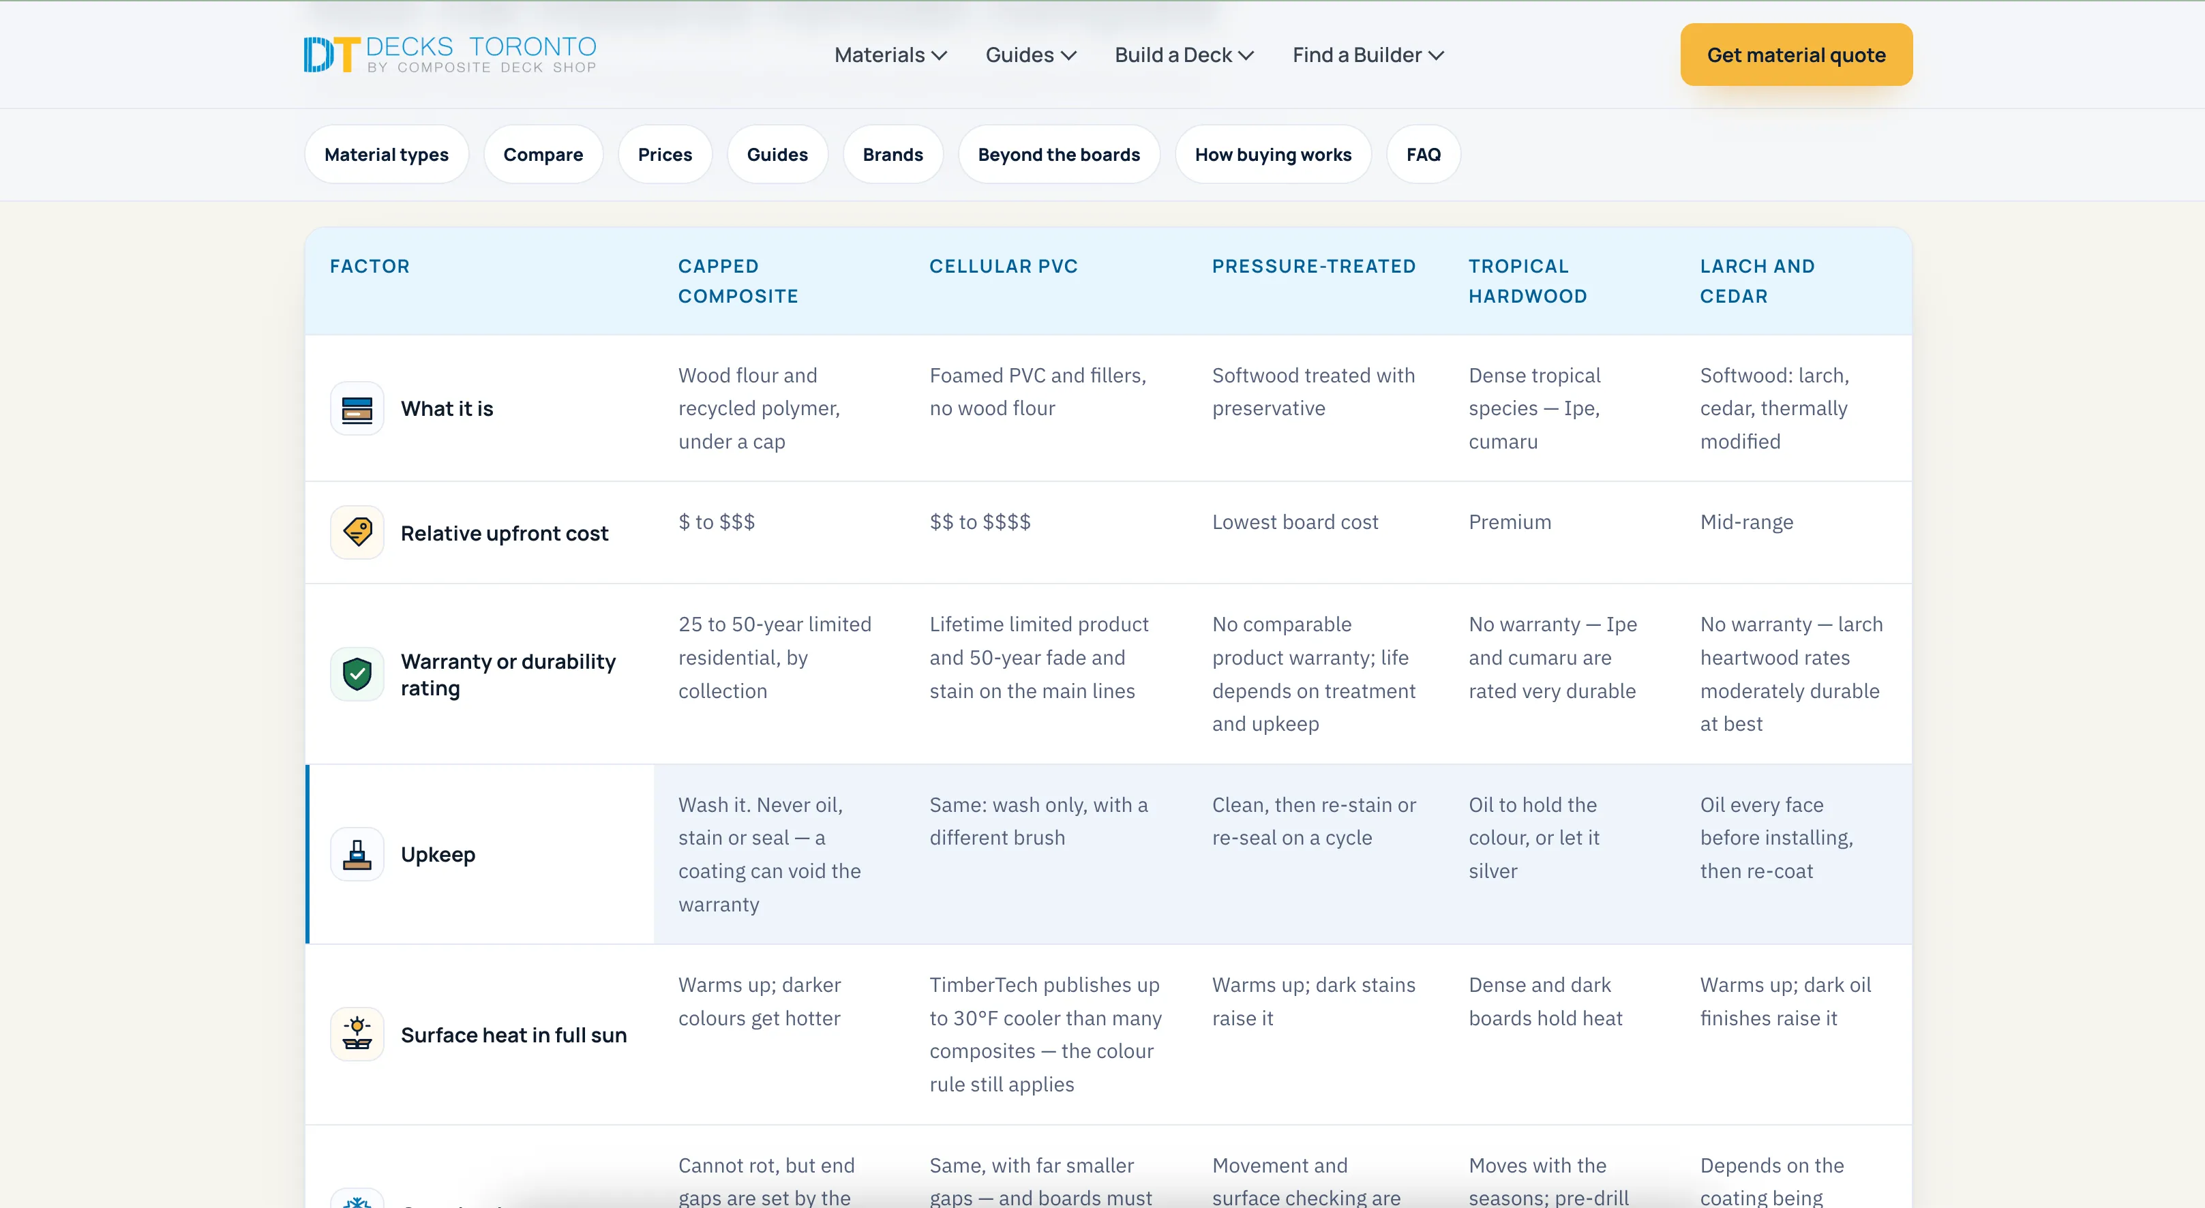Viewport: 2205px width, 1208px height.
Task: Go to the Prices section pill
Action: 664,154
